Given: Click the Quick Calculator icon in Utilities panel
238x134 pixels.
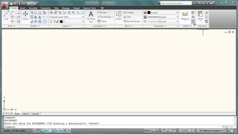Looking at the screenshot, I should pyautogui.click(x=193, y=22).
